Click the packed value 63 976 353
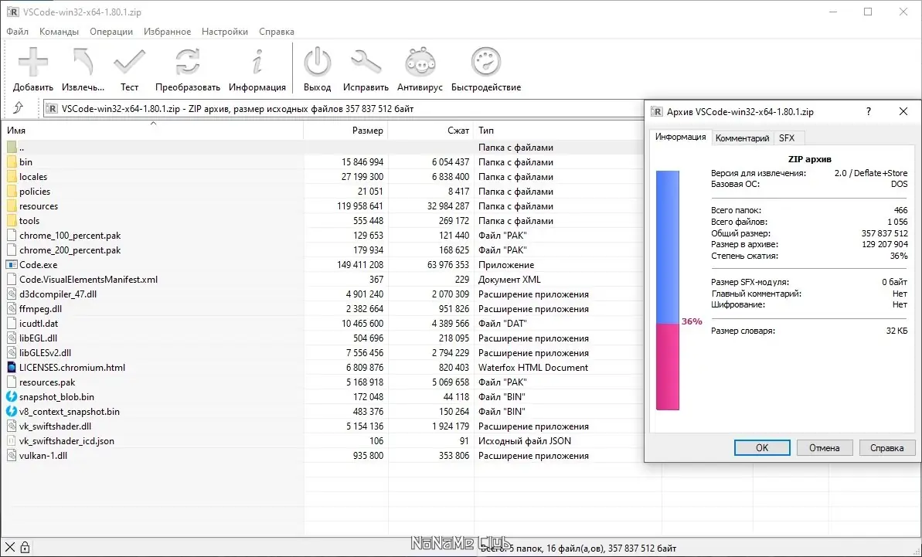 tap(448, 265)
